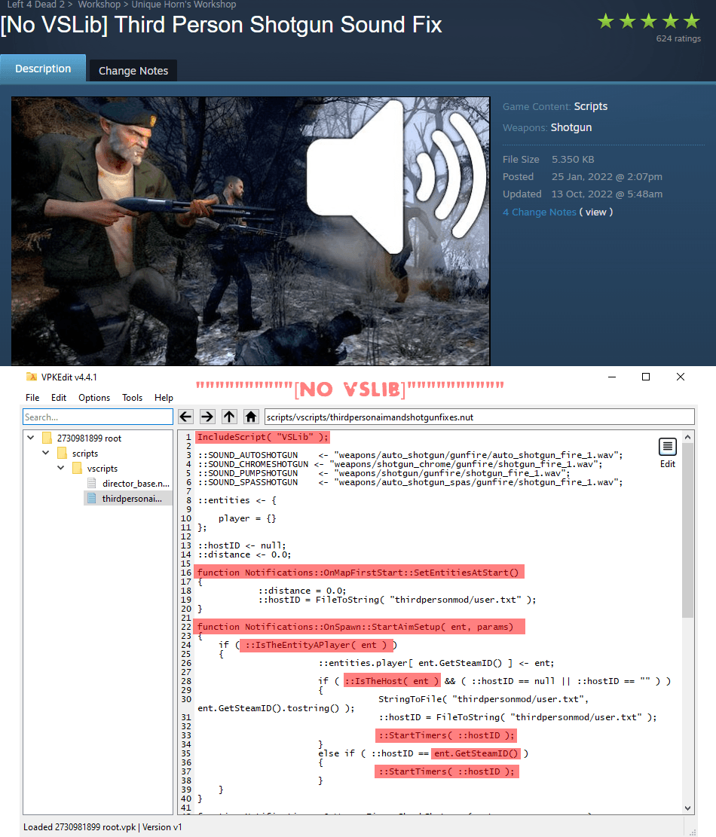Collapse the 2730981899 root tree node

[31, 438]
